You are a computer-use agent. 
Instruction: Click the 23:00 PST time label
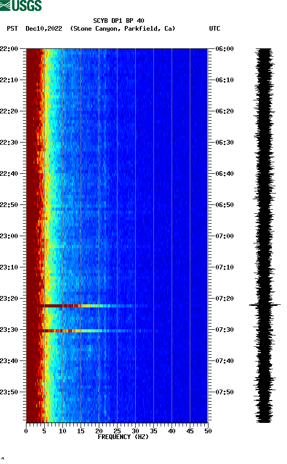click(x=9, y=236)
